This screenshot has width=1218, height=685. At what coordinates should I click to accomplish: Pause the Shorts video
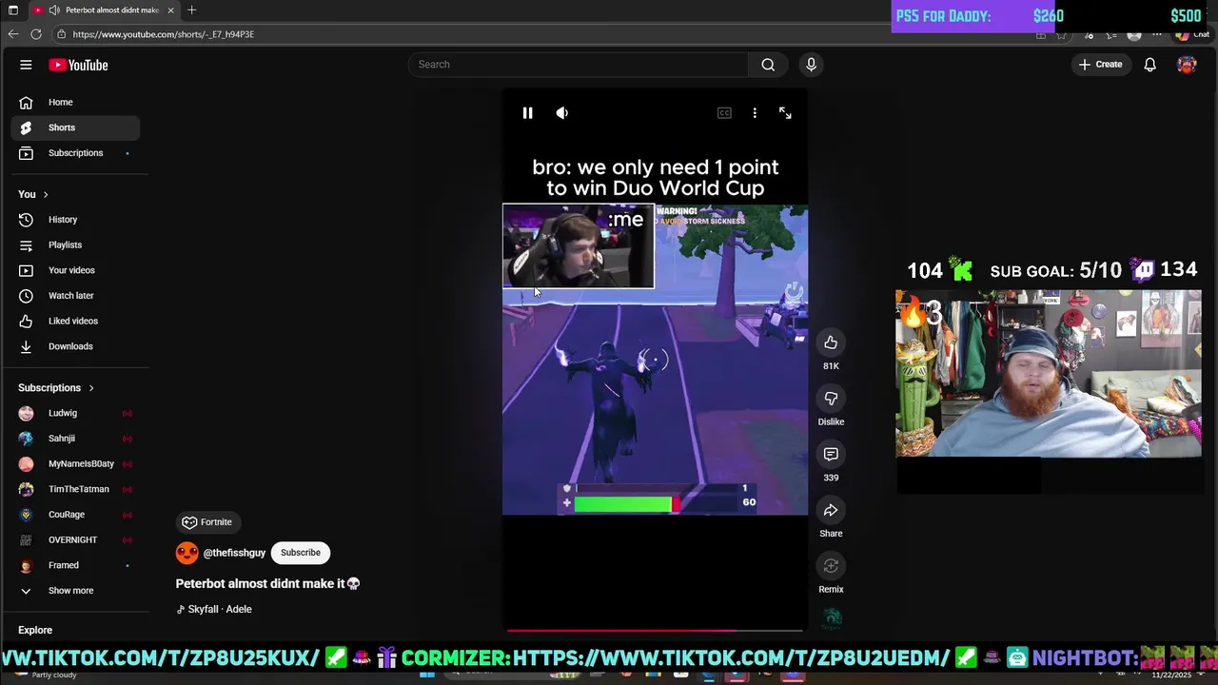(x=527, y=113)
